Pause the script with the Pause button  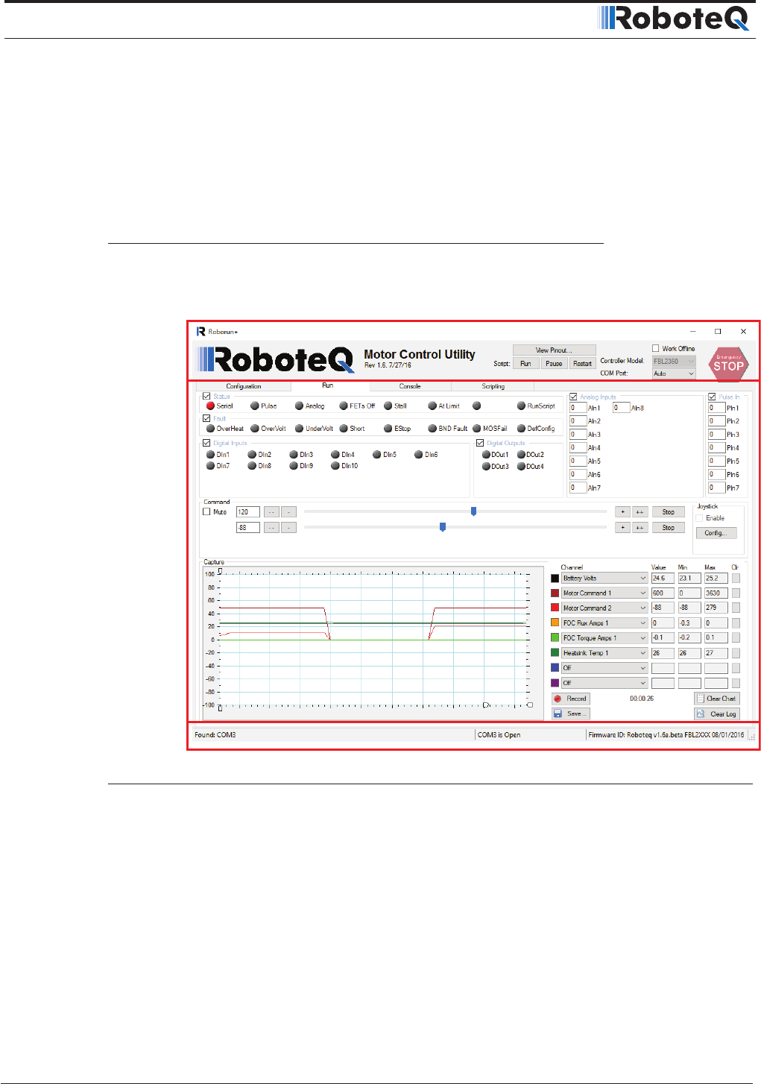pyautogui.click(x=554, y=364)
